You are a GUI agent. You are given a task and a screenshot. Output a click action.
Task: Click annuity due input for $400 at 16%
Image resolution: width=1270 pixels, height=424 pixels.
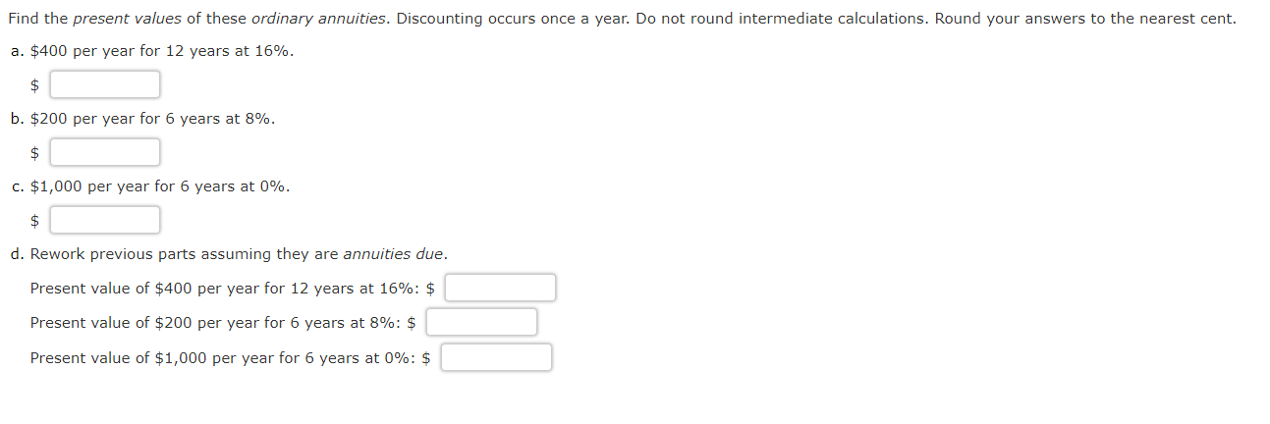(x=501, y=288)
